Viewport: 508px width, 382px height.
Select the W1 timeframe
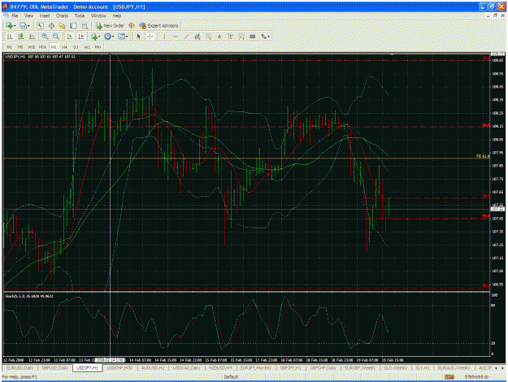coord(87,47)
